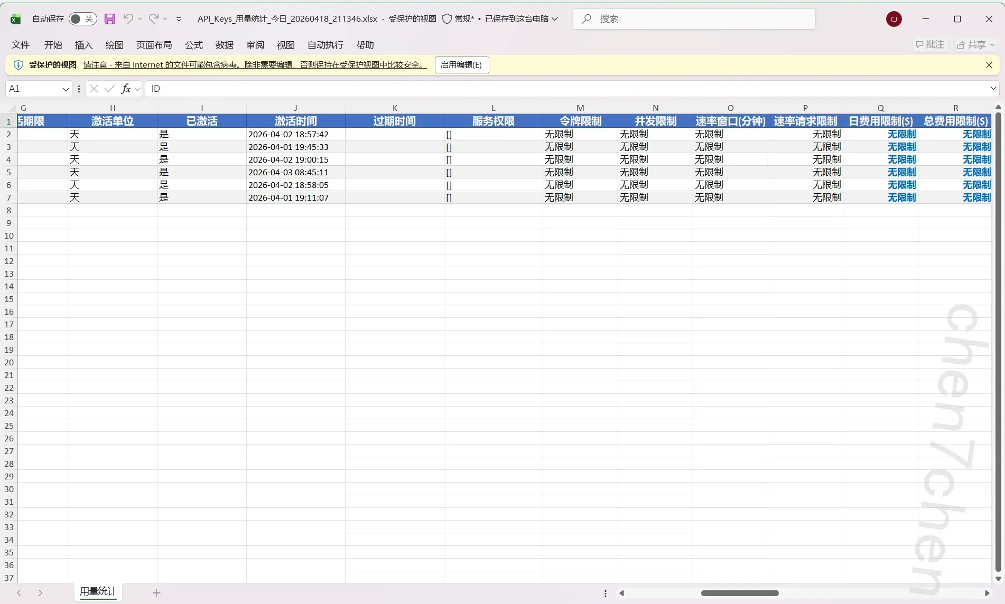The height and width of the screenshot is (604, 1005).
Task: Click the Enable Editing (启用编辑) button
Action: tap(461, 65)
